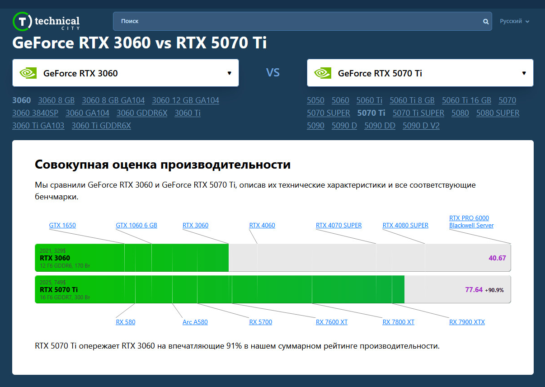
Task: Click the RTX 3060 green performance bar
Action: (132, 258)
